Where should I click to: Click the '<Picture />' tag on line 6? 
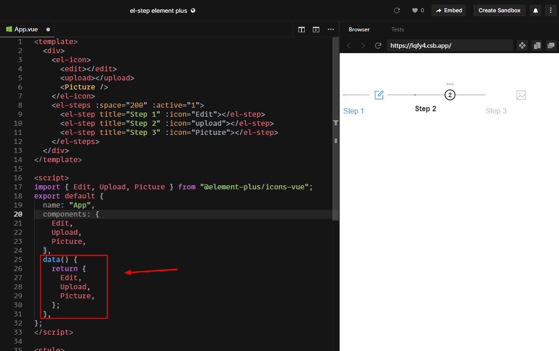(84, 87)
